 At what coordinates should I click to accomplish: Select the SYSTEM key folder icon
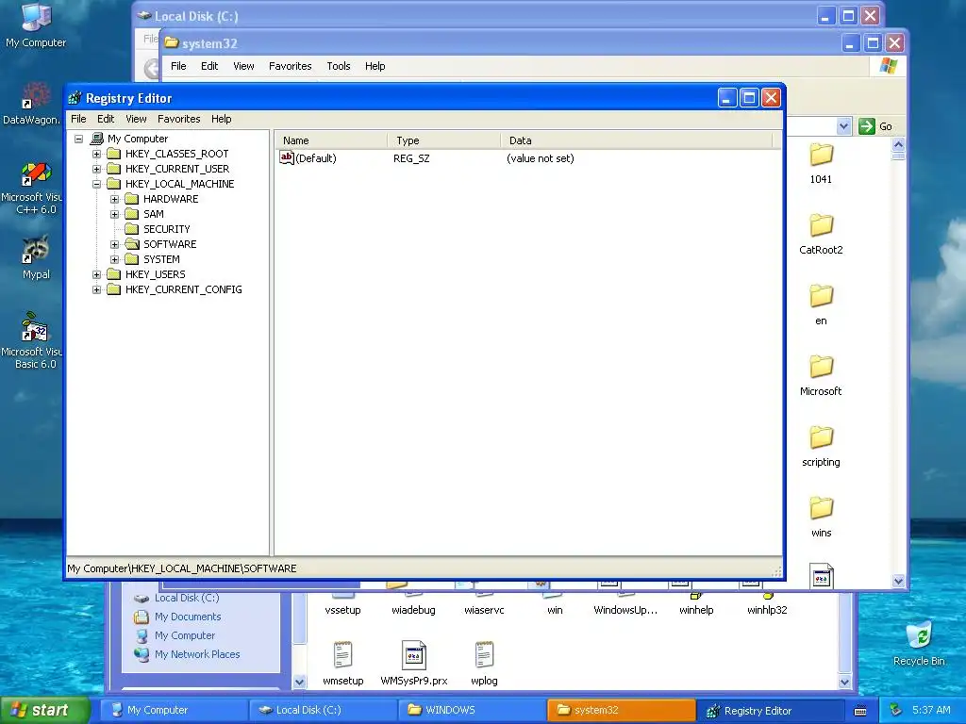pos(132,259)
